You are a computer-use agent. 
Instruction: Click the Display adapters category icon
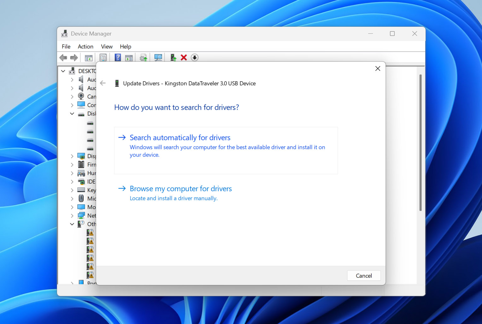81,156
